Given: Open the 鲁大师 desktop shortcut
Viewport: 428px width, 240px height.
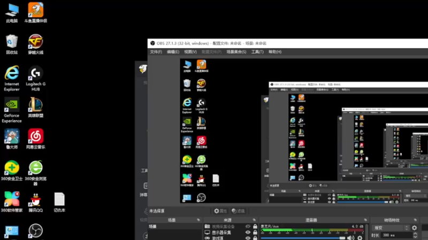Looking at the screenshot, I should [12, 139].
